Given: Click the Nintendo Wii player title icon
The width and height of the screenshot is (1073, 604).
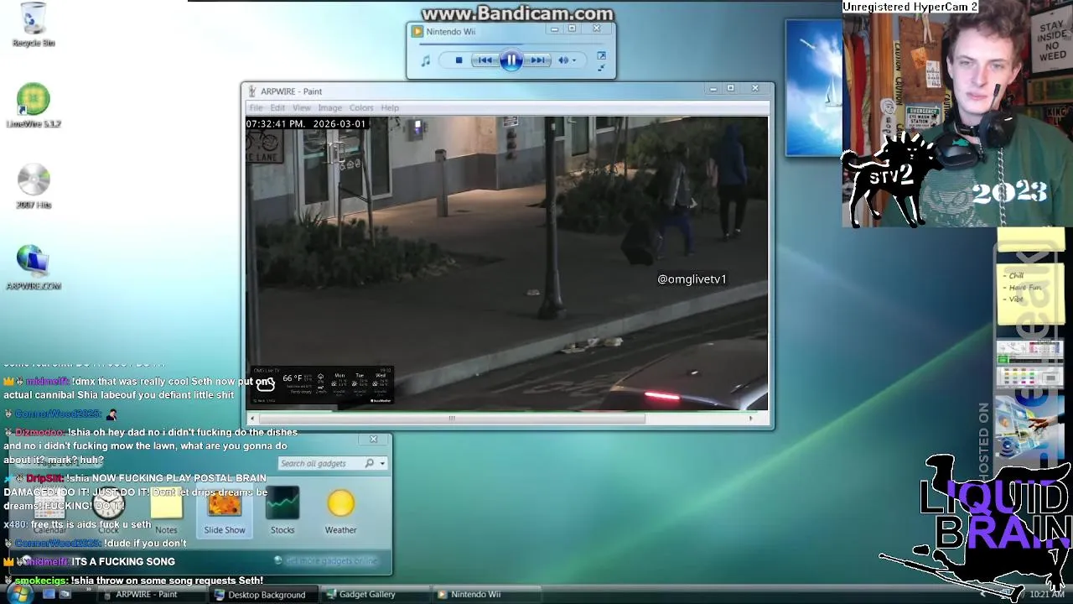Looking at the screenshot, I should [x=417, y=31].
